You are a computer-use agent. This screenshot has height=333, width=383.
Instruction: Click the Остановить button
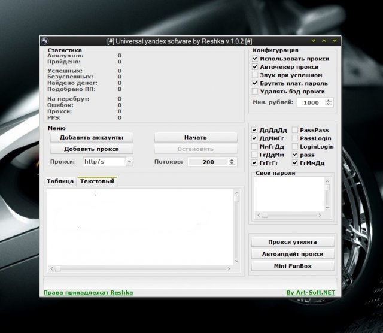196,149
